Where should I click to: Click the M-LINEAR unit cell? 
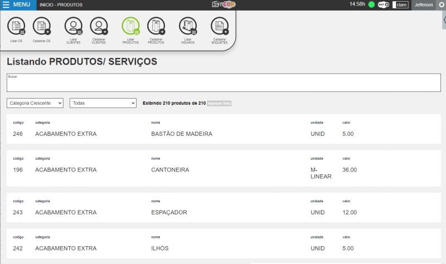[321, 173]
